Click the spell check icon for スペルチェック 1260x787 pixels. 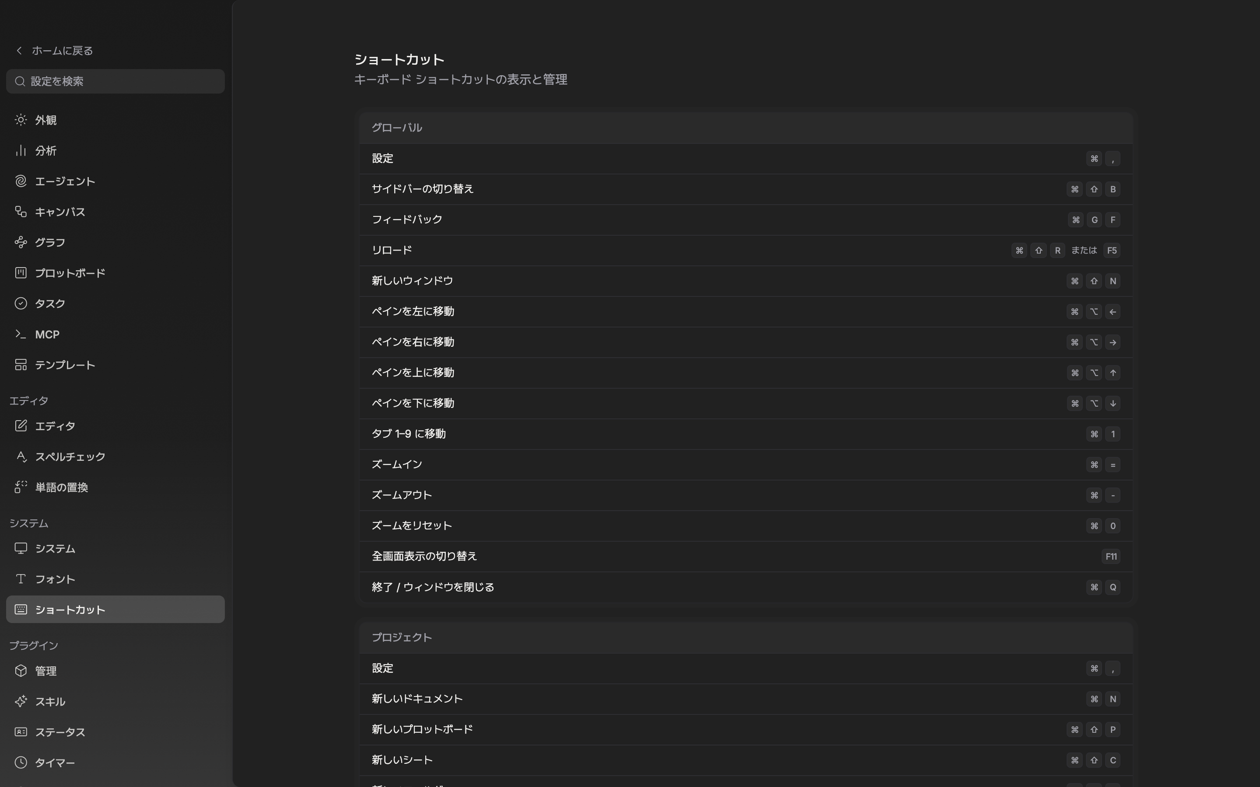(x=21, y=456)
